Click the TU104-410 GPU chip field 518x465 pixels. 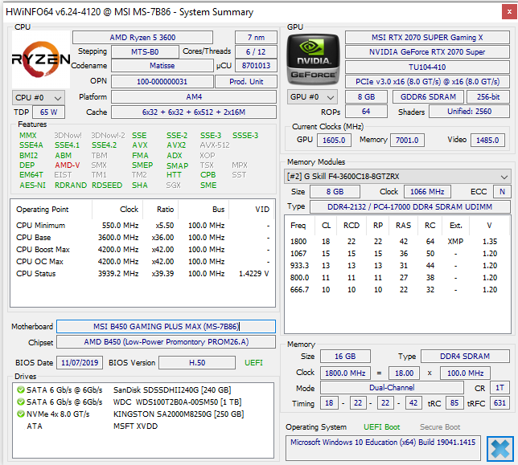427,67
